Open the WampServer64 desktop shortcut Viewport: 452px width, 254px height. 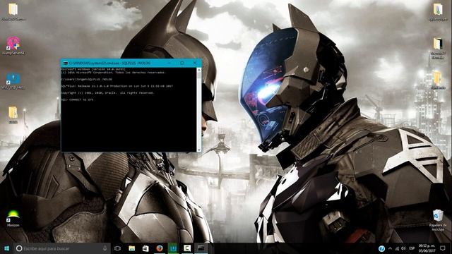13,45
